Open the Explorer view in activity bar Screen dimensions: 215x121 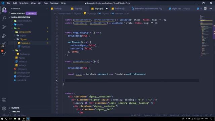coord(4,10)
